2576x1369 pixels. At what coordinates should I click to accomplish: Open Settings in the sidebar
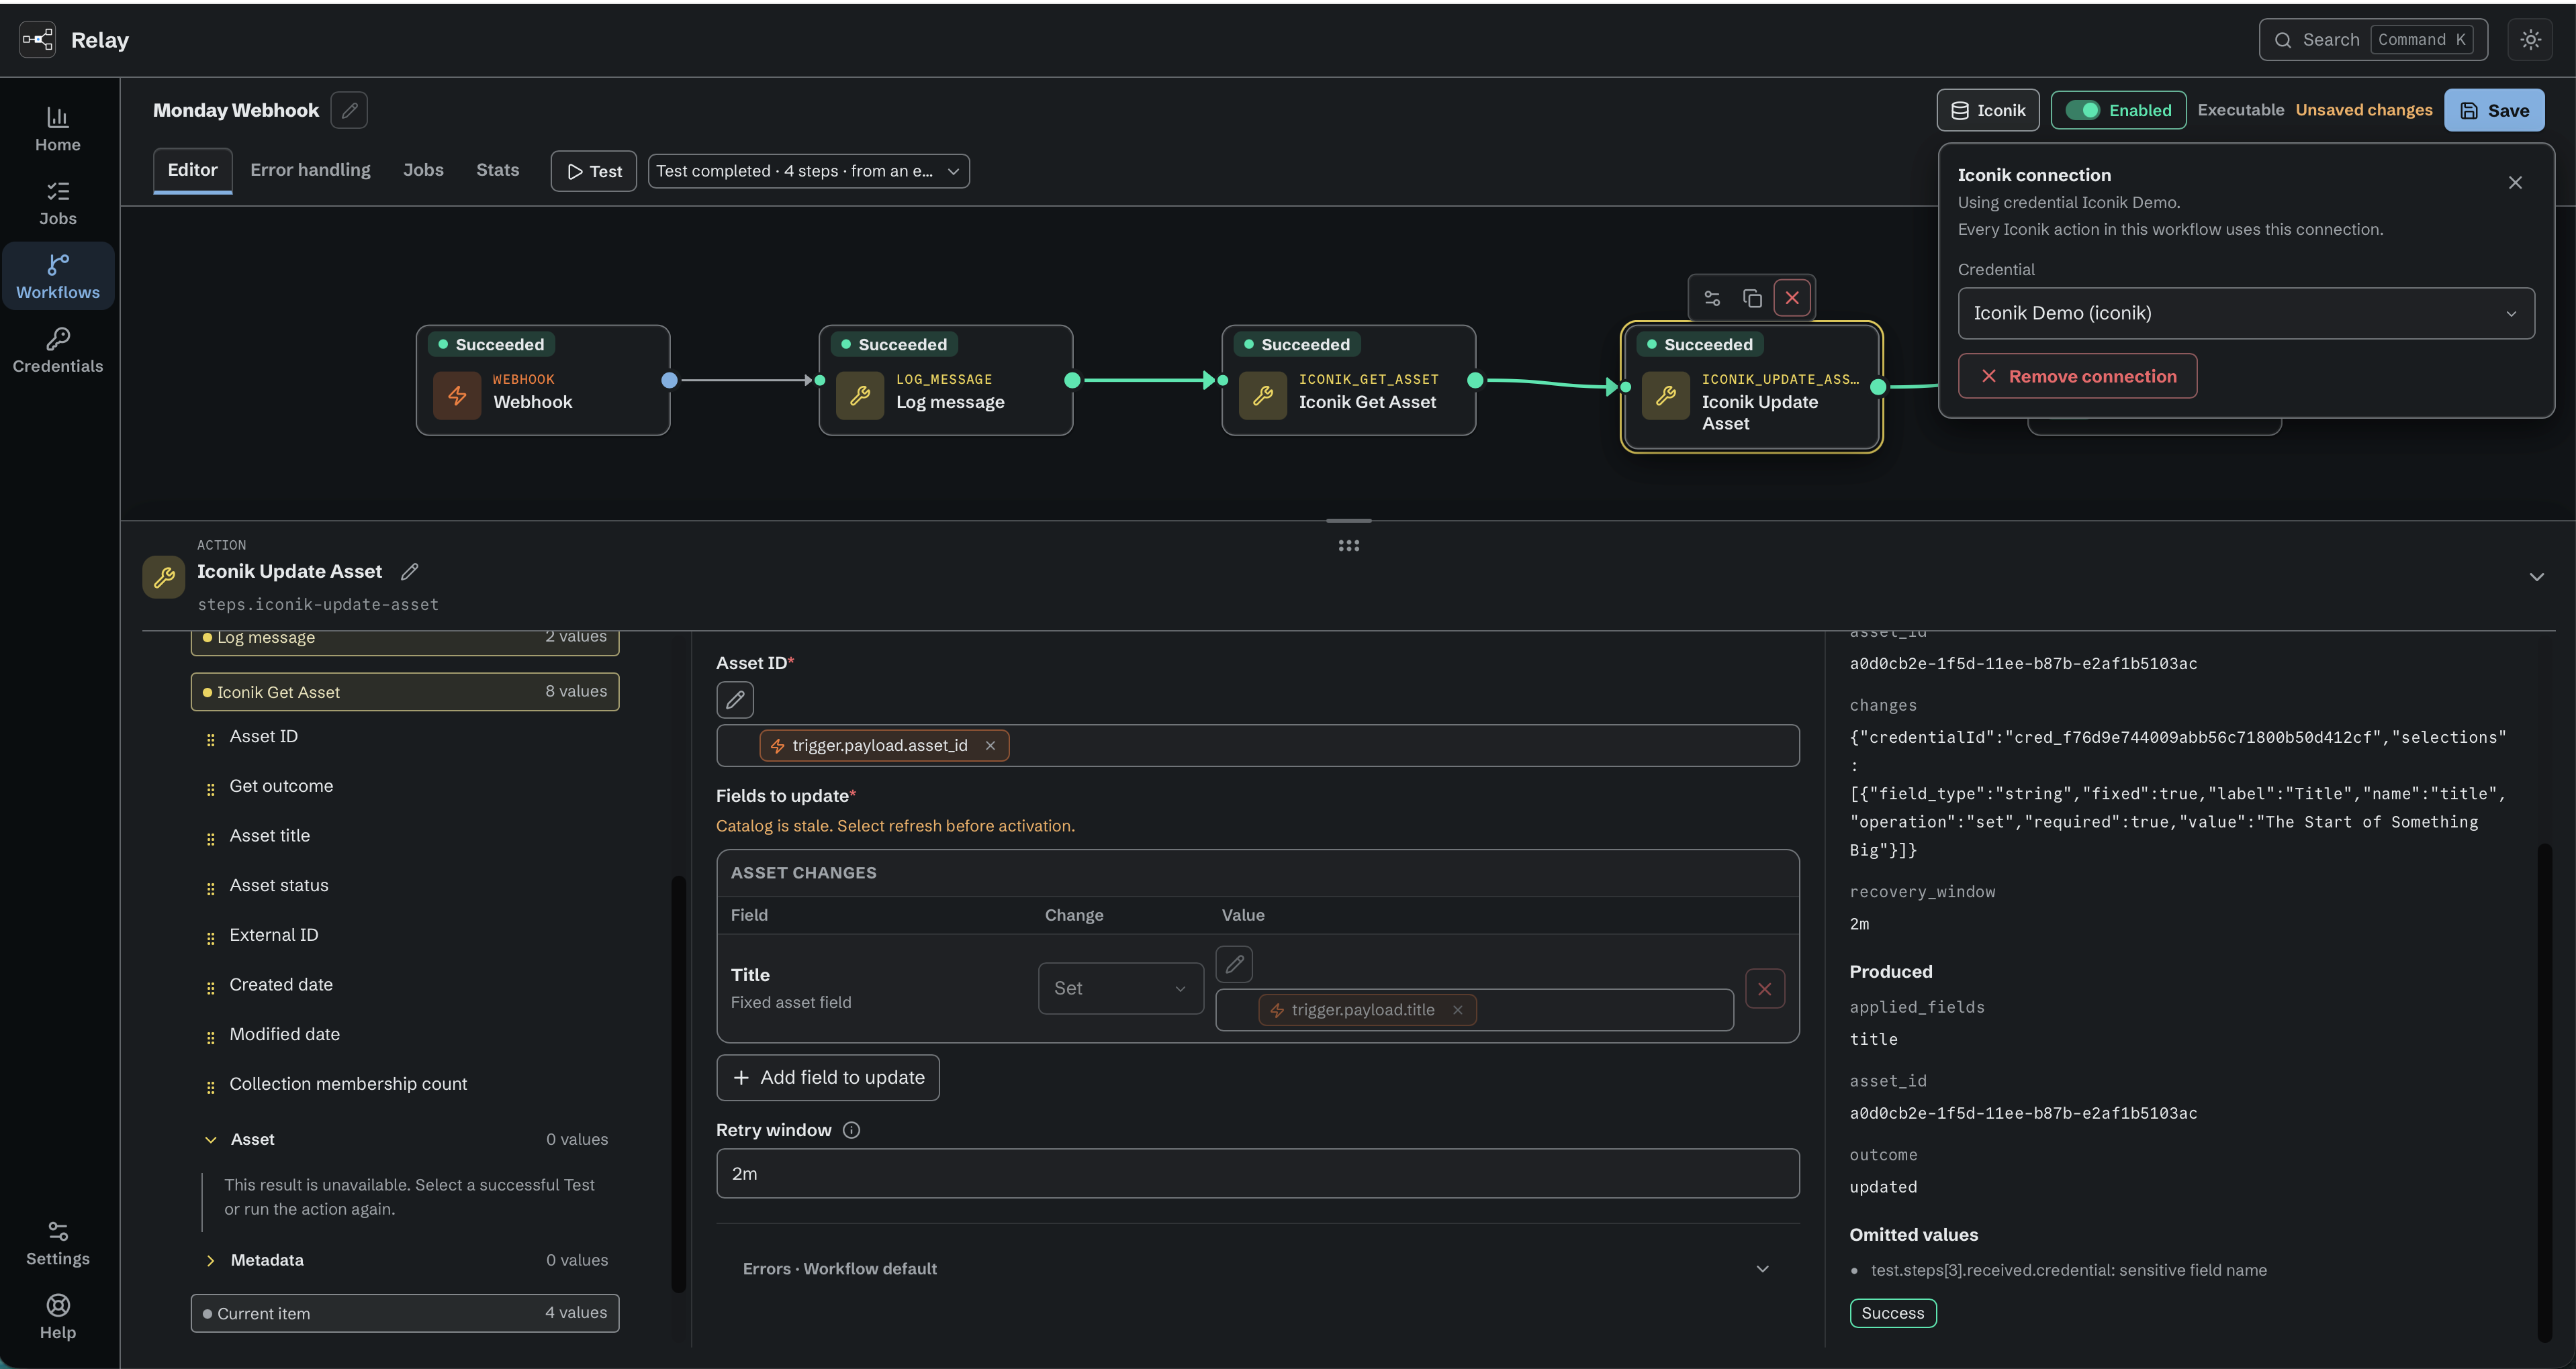click(58, 1243)
